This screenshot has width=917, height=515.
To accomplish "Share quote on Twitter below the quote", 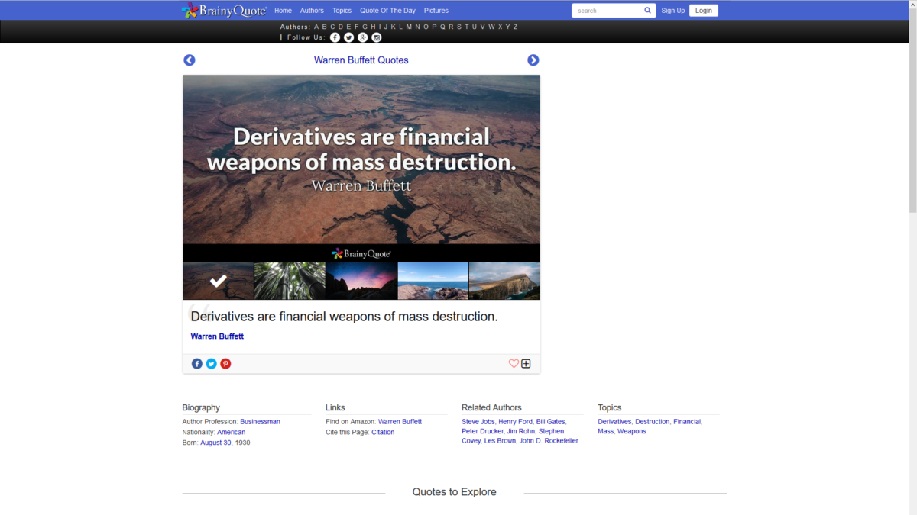I will [x=212, y=364].
